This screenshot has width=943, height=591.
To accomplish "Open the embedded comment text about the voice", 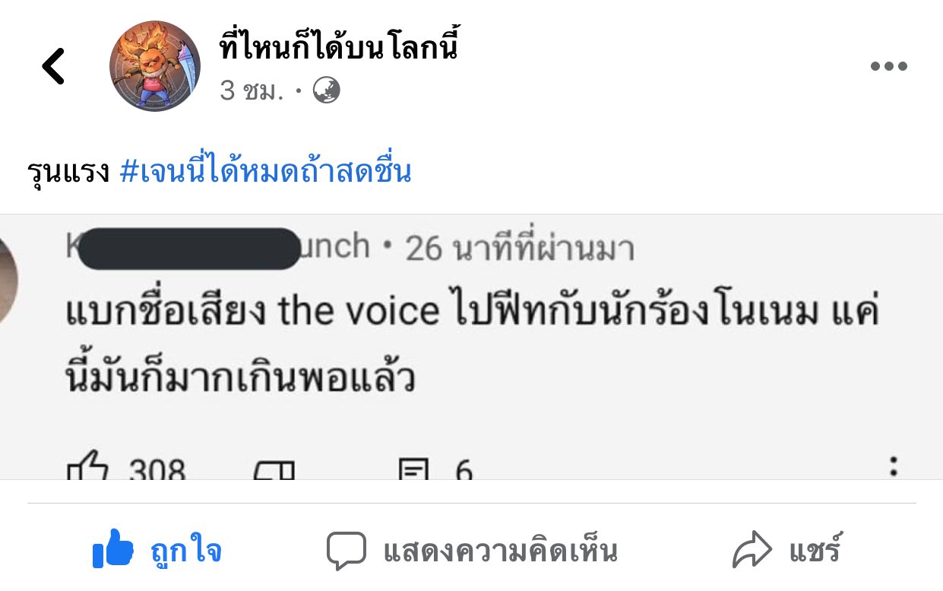I will (471, 342).
